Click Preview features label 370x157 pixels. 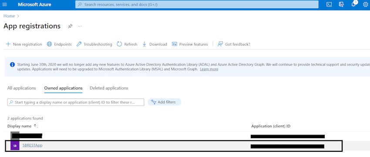pos(194,44)
